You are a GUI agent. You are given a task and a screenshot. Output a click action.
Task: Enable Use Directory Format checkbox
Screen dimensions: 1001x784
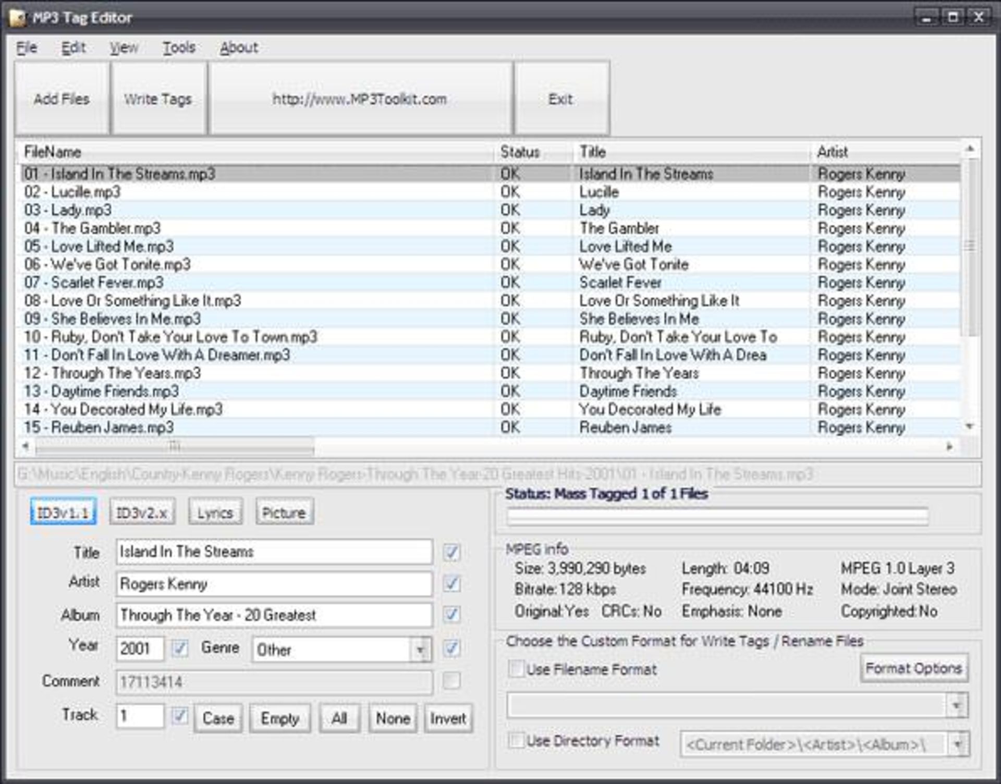pos(516,740)
